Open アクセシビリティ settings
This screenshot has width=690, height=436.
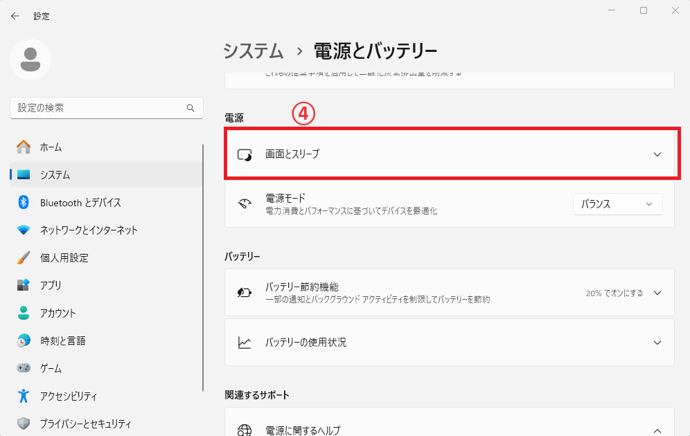tap(69, 396)
